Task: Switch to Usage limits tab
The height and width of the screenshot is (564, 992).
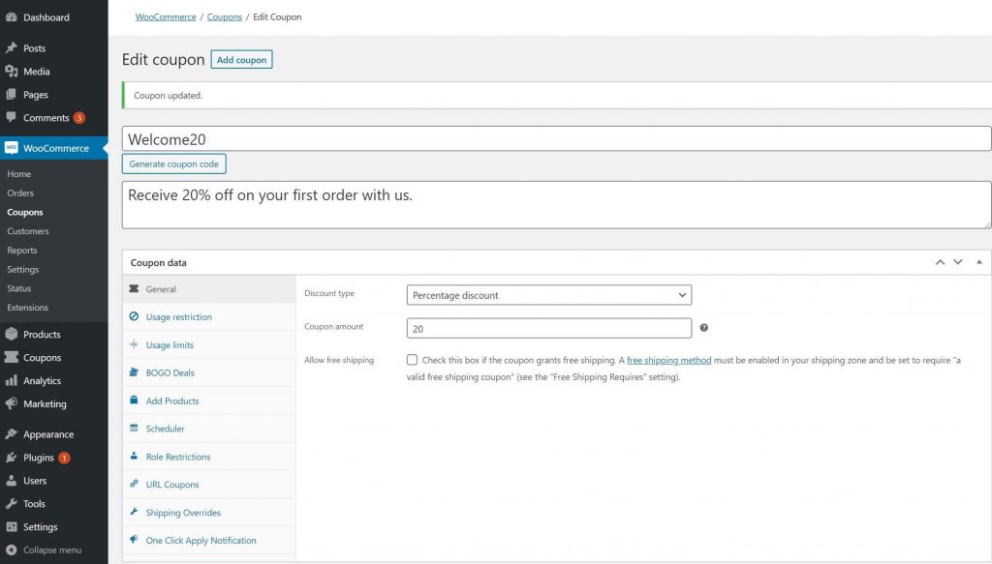Action: coord(209,344)
